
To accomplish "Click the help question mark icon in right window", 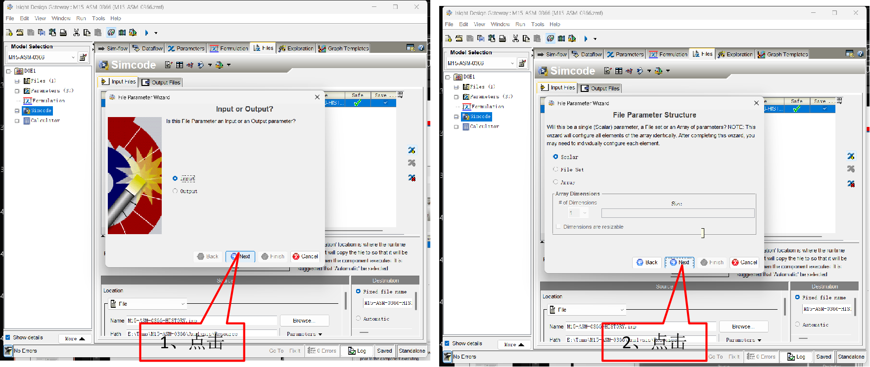I will 861,54.
